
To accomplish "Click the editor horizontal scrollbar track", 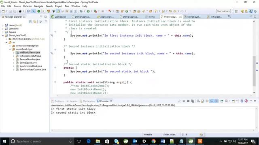I will click(154, 95).
